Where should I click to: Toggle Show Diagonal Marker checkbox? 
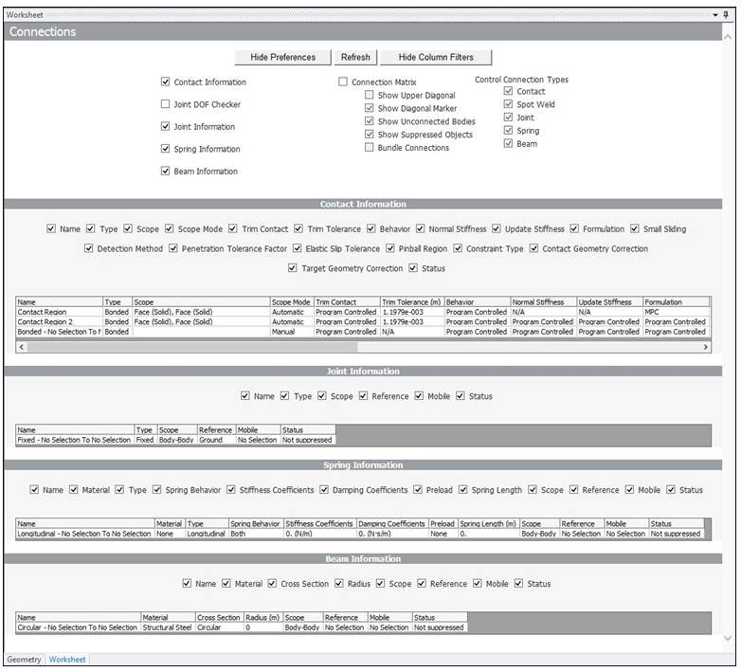(x=370, y=108)
